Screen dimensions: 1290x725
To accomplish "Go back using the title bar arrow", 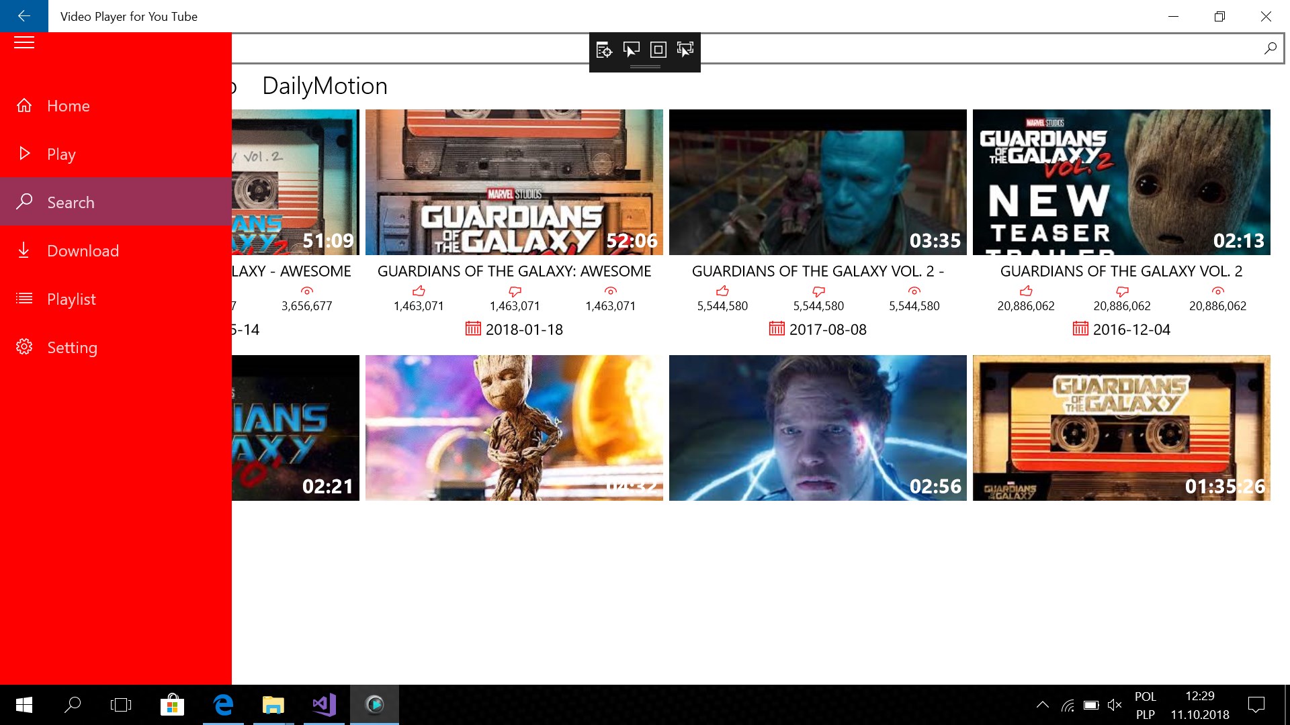I will pyautogui.click(x=24, y=16).
